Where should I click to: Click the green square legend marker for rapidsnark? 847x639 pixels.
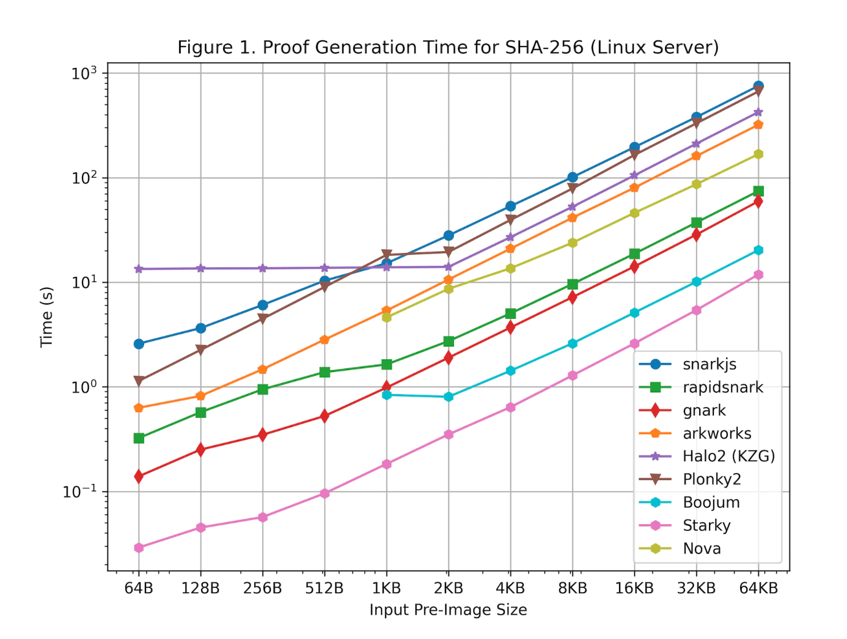(x=656, y=387)
